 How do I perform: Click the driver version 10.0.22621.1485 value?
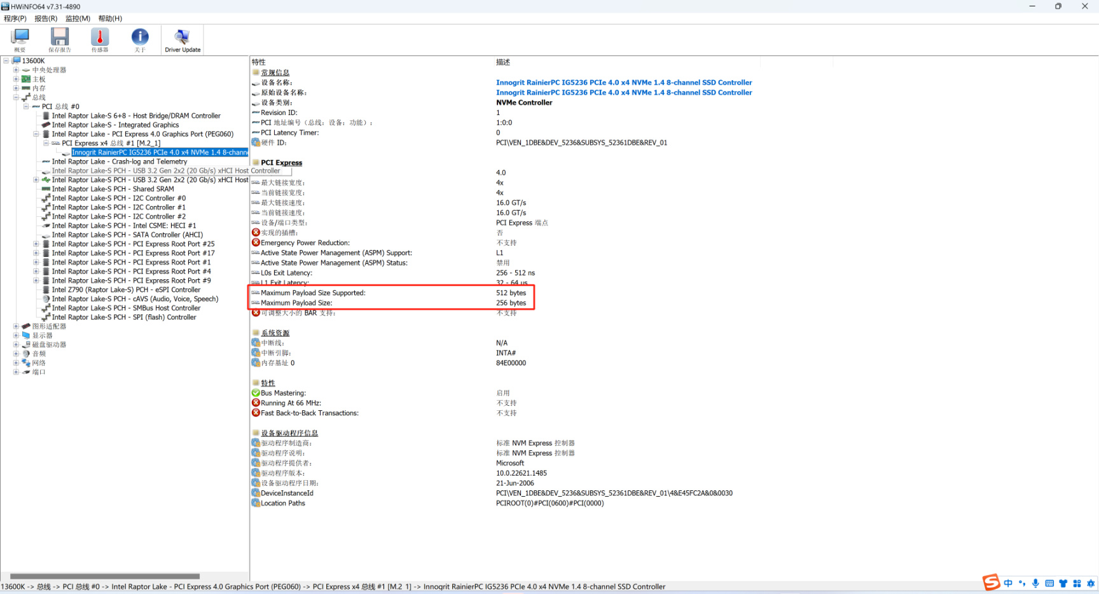pos(522,473)
